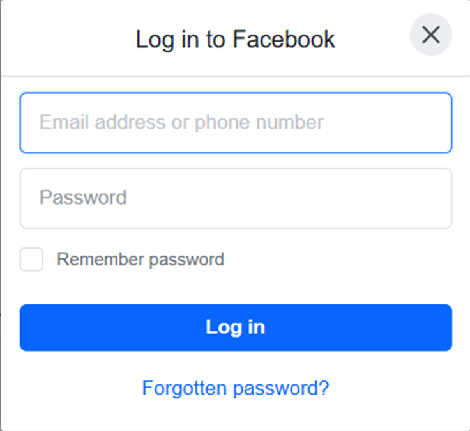
Task: Close the Log in to Facebook dialog
Action: 431,35
